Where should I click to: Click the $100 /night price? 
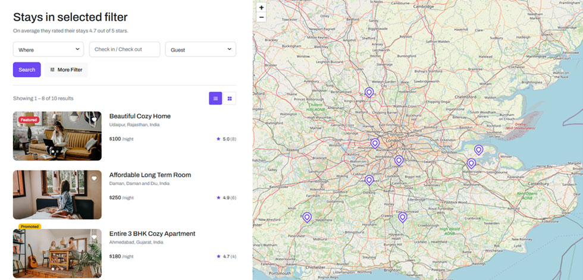click(121, 139)
